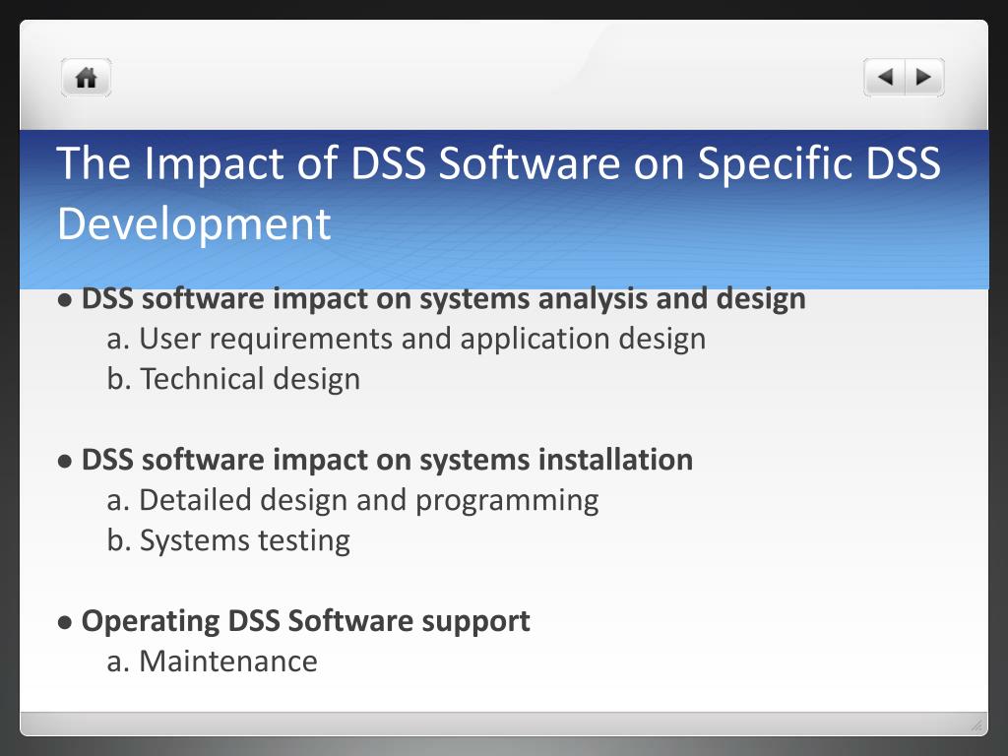Go to previous slide arrow
The height and width of the screenshot is (756, 1008).
(885, 78)
